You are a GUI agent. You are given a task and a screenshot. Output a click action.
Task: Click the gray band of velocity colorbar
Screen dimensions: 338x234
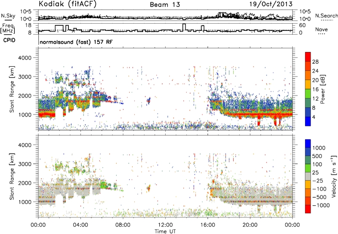[308, 177]
